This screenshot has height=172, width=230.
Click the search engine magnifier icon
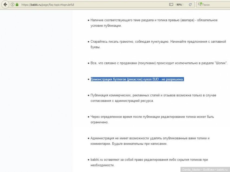pyautogui.click(x=200, y=5)
